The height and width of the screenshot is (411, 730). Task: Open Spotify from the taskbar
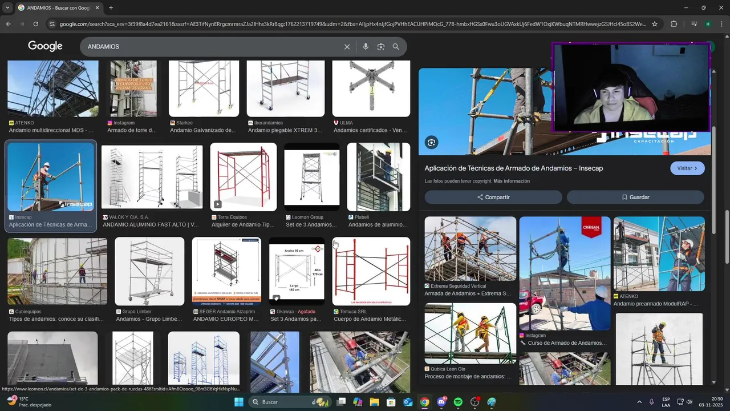458,402
